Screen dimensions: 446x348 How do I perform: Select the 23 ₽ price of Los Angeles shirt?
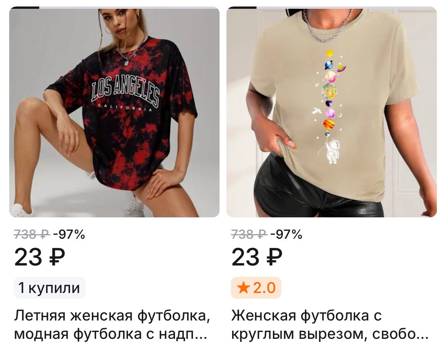[x=40, y=257]
